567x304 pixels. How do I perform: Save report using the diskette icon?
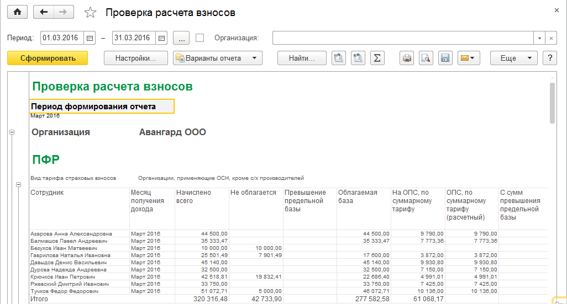(445, 58)
